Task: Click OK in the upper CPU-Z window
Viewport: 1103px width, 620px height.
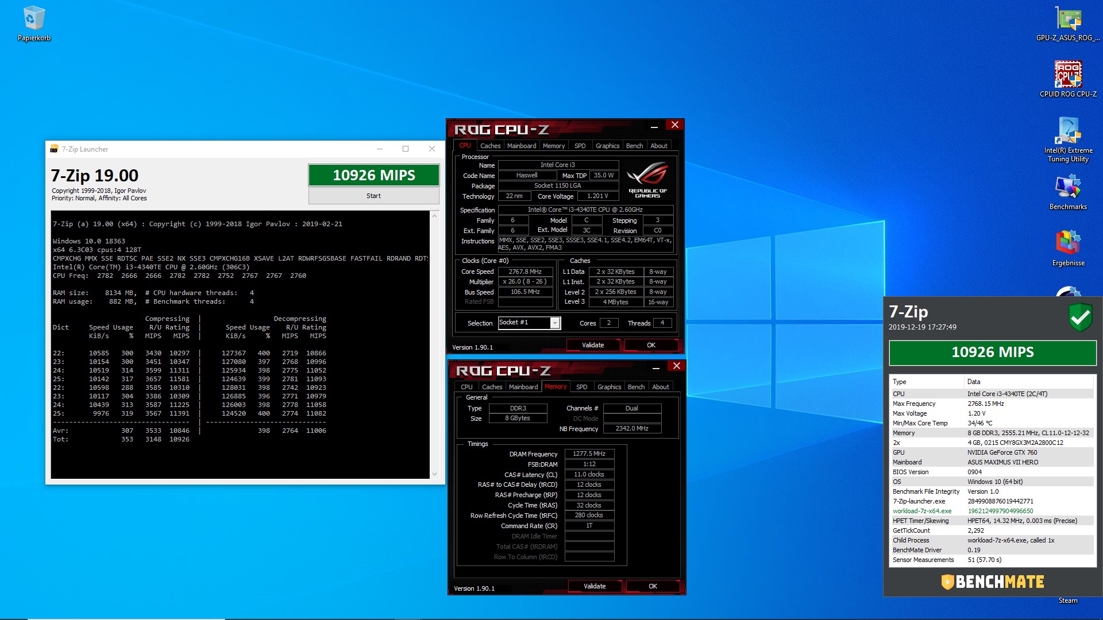Action: pyautogui.click(x=651, y=345)
